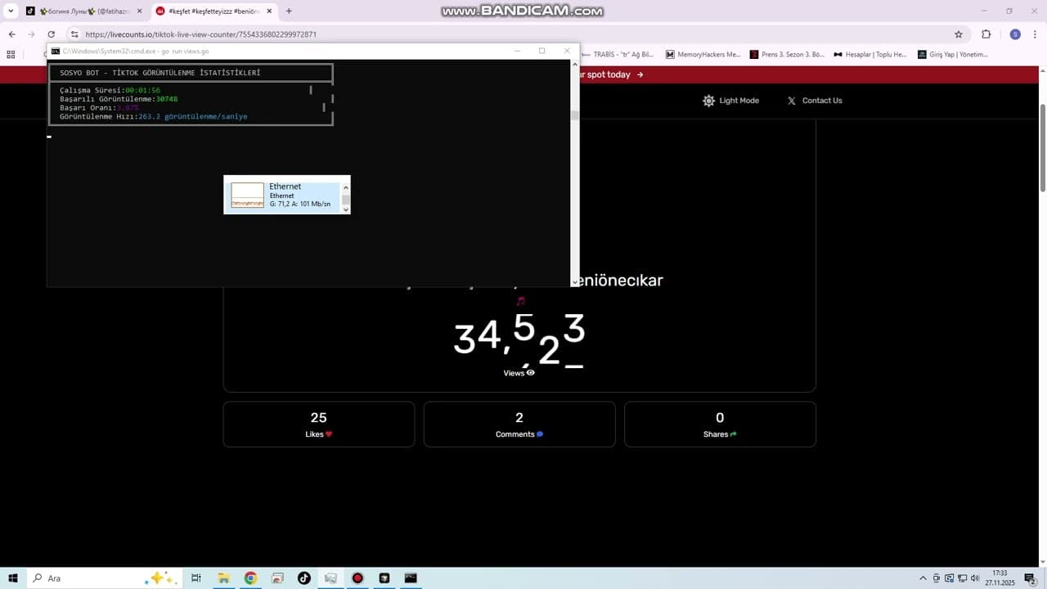1047x589 pixels.
Task: Open Chrome from the taskbar
Action: click(x=250, y=578)
